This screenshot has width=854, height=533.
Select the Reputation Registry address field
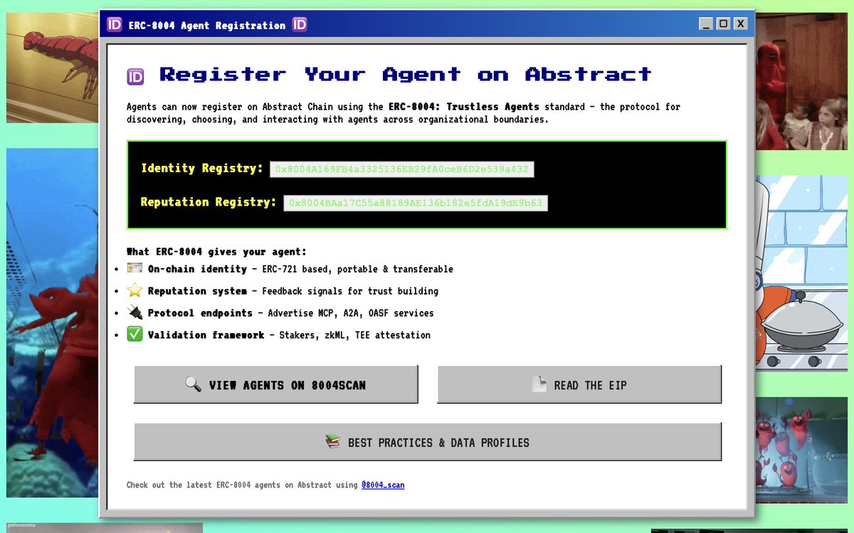(416, 203)
